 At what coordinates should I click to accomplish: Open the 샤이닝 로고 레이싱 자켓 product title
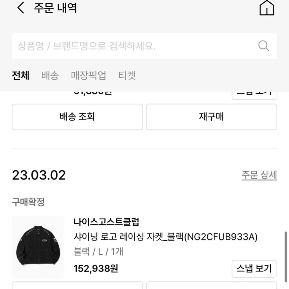coord(165,237)
